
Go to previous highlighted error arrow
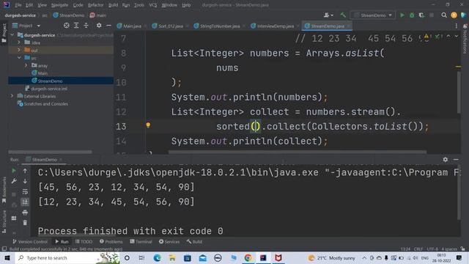(x=448, y=36)
